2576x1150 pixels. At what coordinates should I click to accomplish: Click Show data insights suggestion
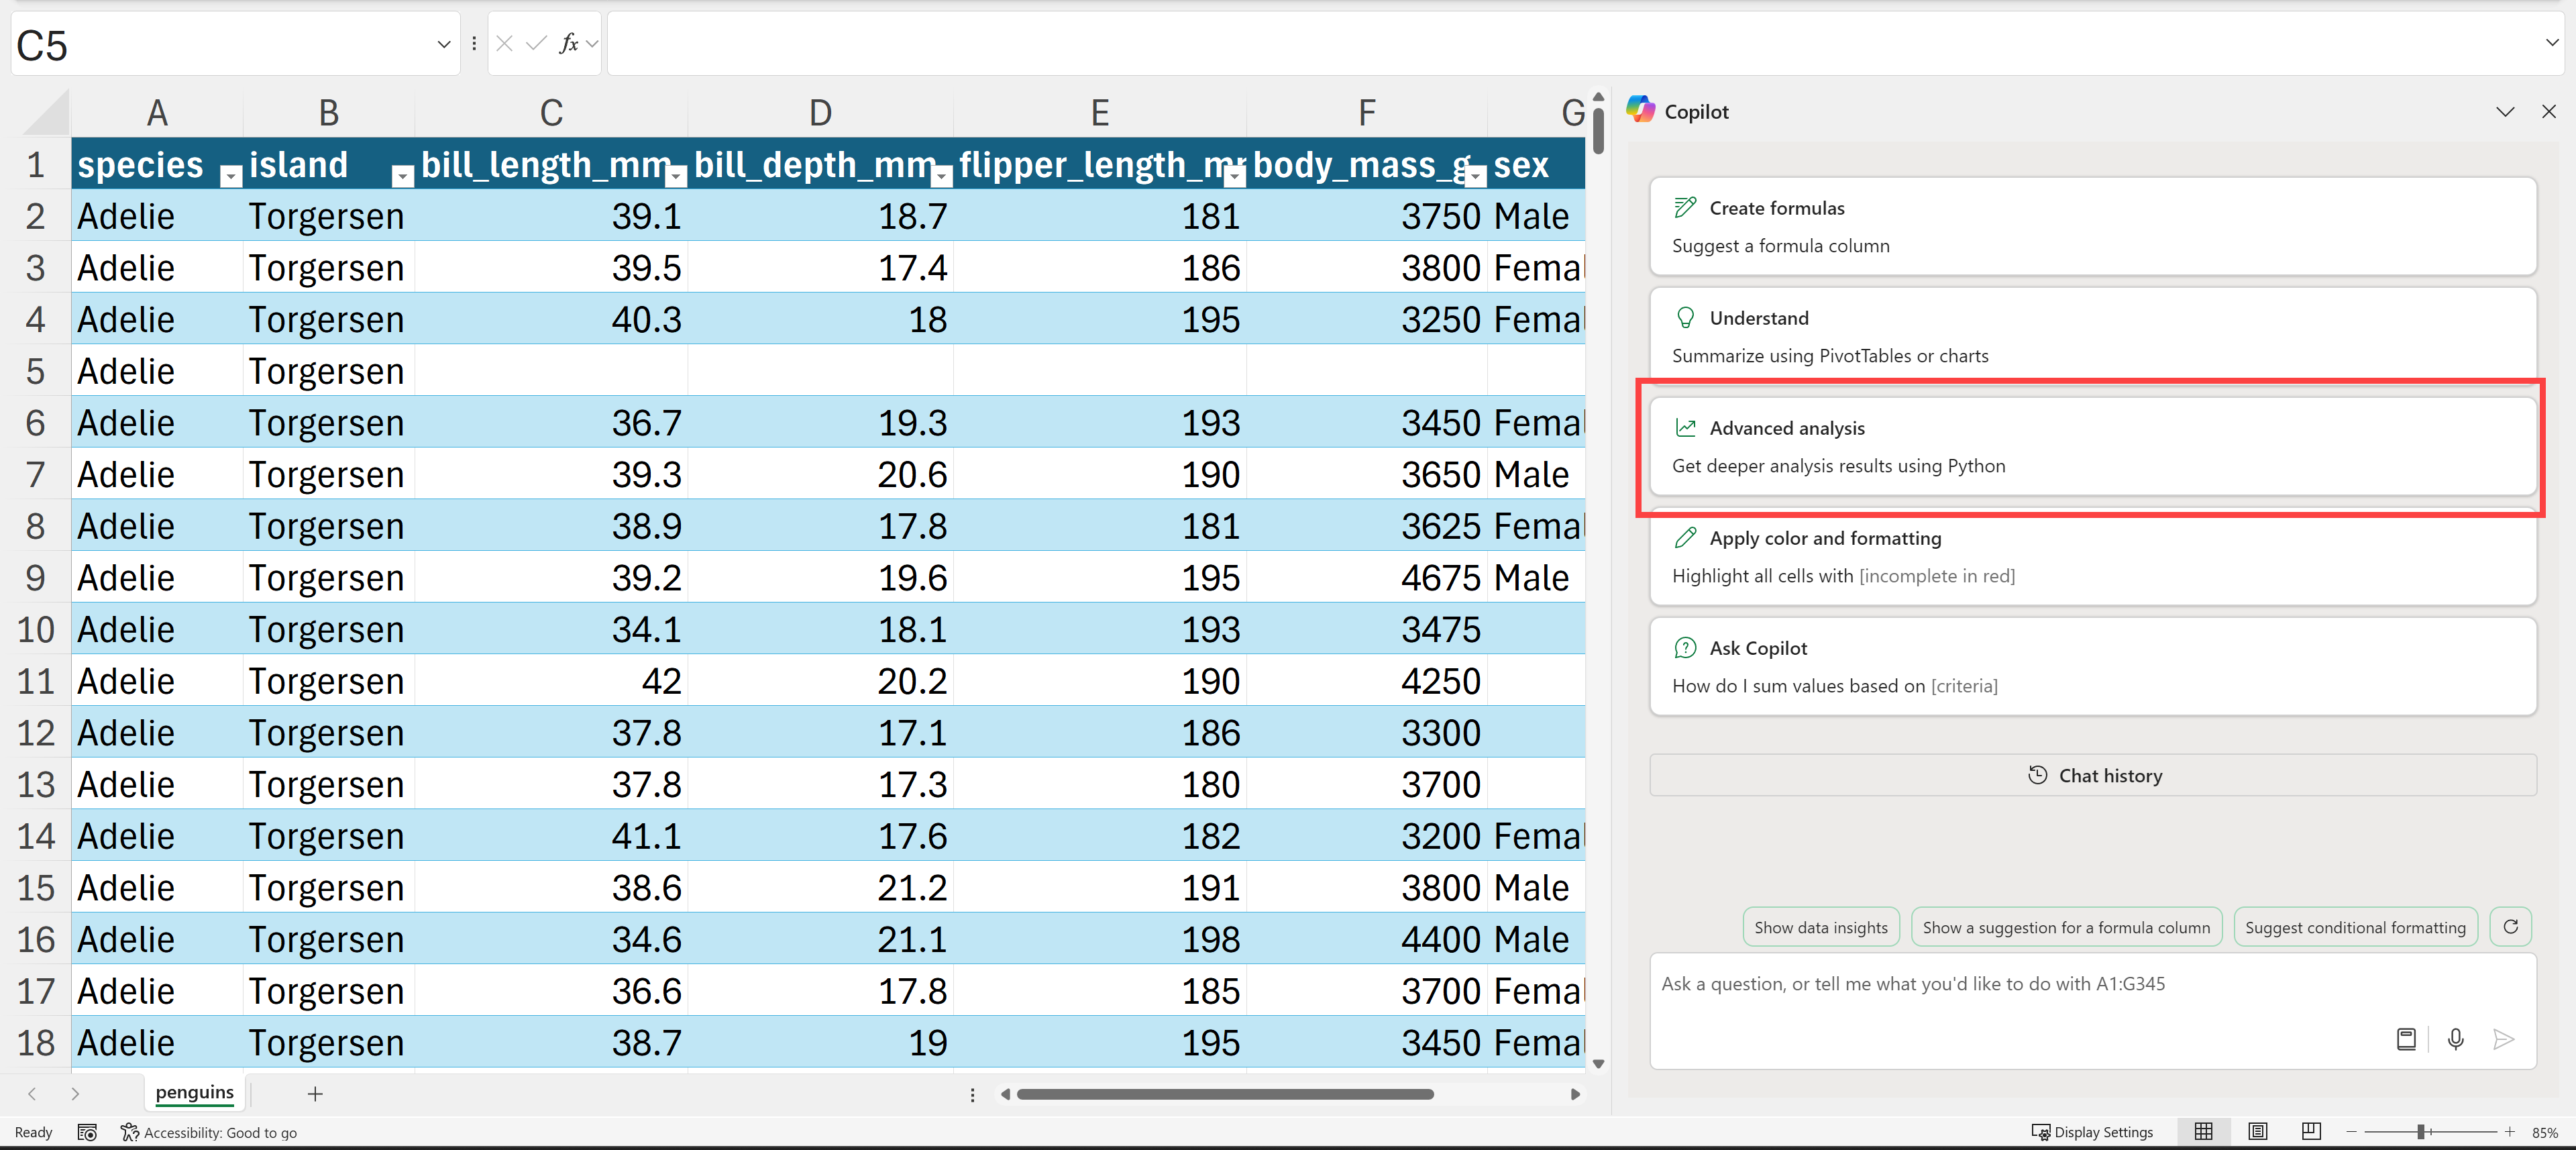point(1820,927)
